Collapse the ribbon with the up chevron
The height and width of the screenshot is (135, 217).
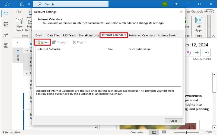[x=213, y=36]
